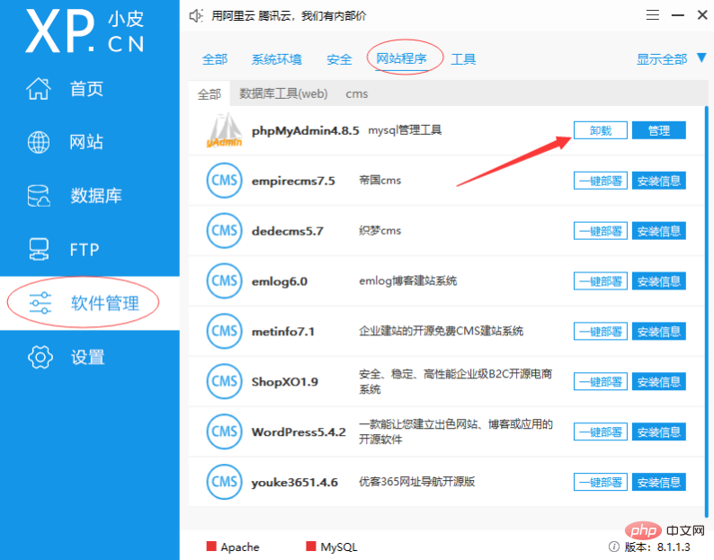Screen dimensions: 714x560
Task: Select 软件管理 in the sidebar
Action: coord(104,304)
